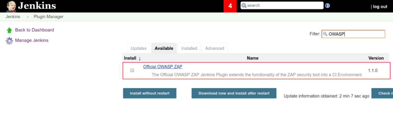Go to the Advanced tab

coord(215,48)
